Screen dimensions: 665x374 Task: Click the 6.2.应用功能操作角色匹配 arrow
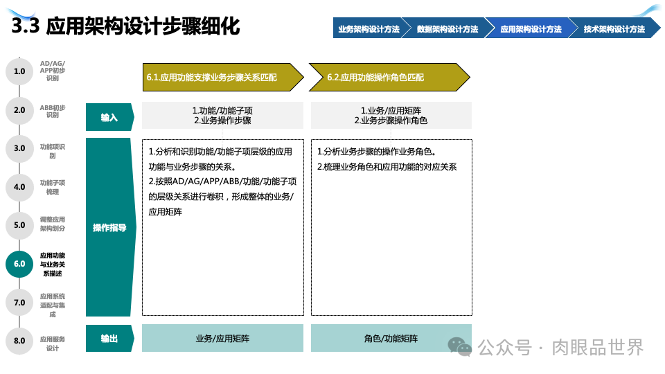(389, 77)
